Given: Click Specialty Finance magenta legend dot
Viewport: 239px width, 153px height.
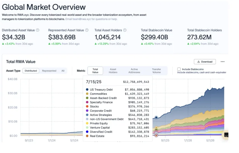Looking at the screenshot, I should click(x=87, y=102).
